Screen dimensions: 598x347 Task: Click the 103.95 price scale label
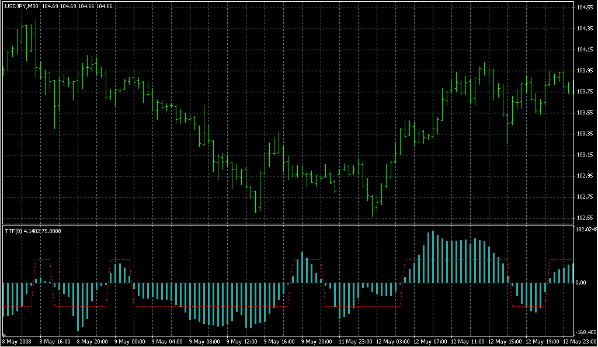585,71
